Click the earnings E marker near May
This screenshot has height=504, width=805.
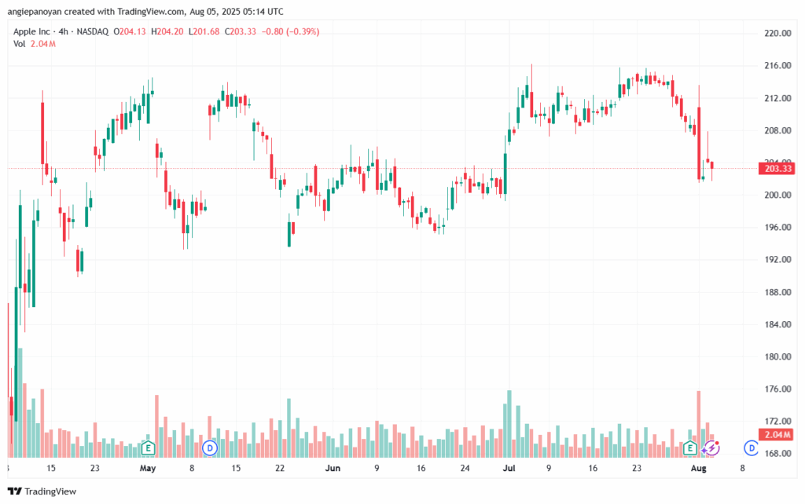coord(148,448)
